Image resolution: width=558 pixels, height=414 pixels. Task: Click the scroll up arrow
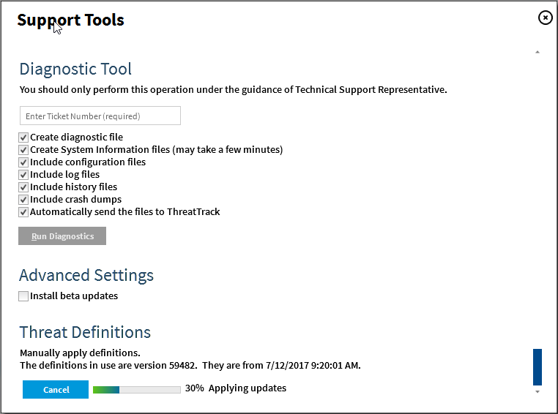point(537,52)
